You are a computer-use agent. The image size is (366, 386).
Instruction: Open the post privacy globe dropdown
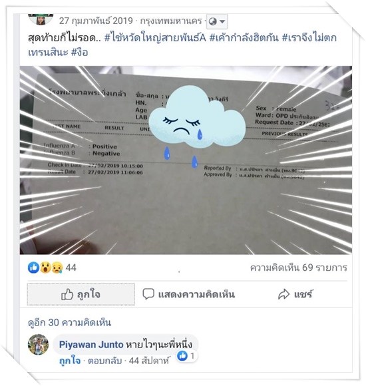(217, 21)
